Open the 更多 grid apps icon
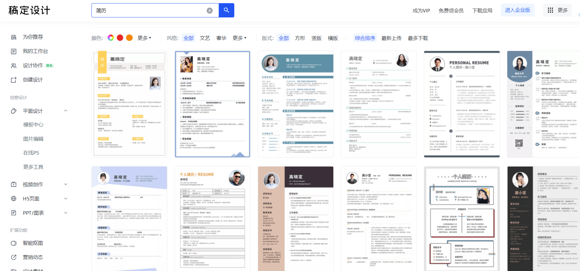The width and height of the screenshot is (580, 271). point(550,10)
